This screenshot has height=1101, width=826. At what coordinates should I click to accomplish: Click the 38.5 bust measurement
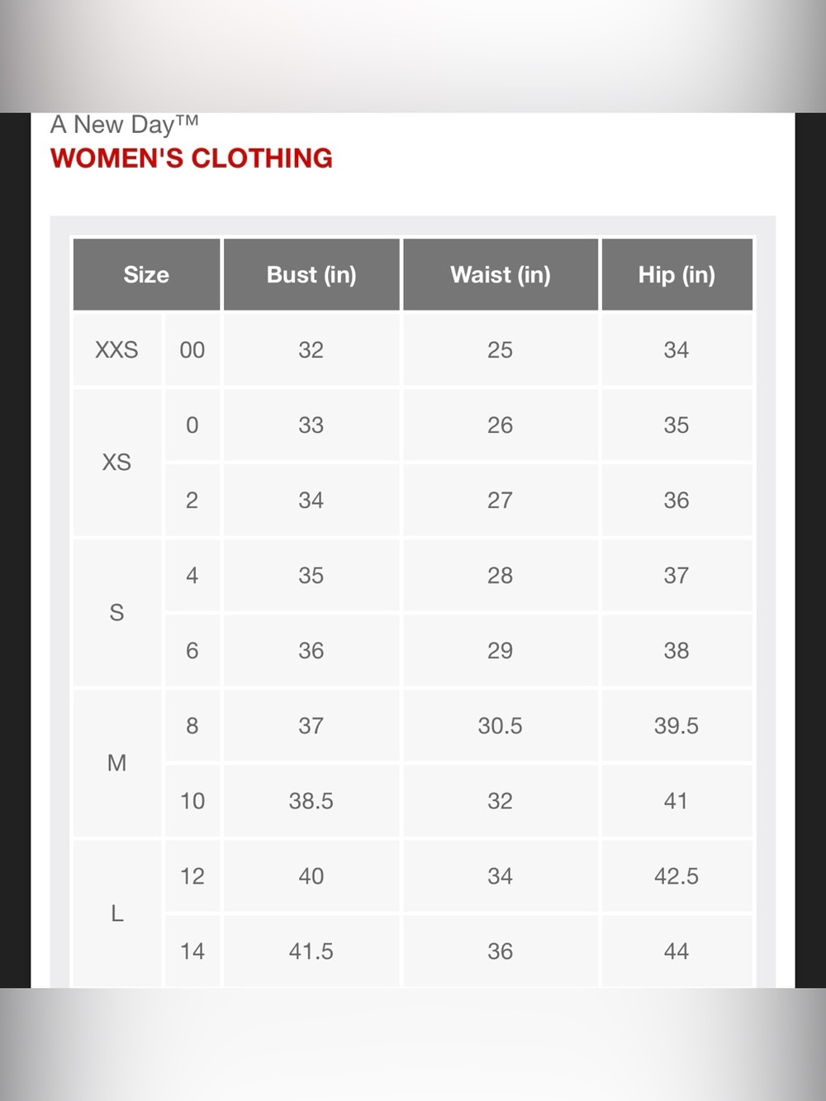coord(311,800)
